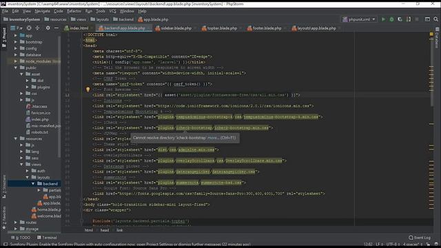
Task: Select home.blade.php in project tree
Action: 46,209
